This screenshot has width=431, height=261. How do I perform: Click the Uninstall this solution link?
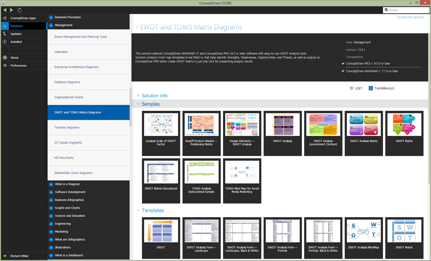pyautogui.click(x=410, y=17)
